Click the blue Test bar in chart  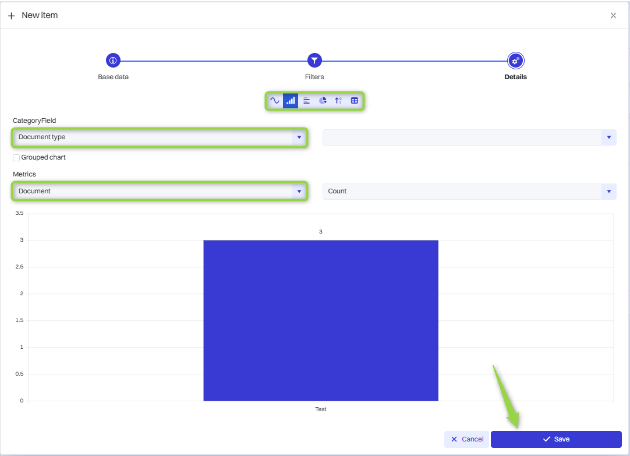point(321,320)
